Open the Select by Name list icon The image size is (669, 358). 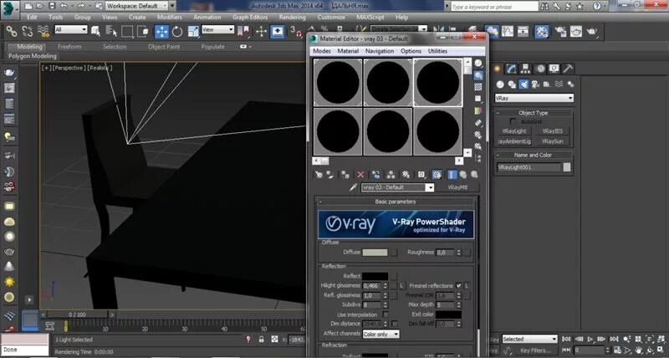coord(111,31)
